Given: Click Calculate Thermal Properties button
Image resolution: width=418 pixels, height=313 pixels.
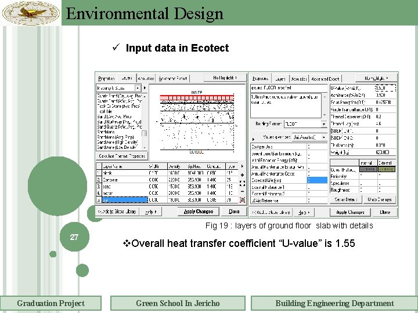Looking at the screenshot, I should tap(121, 156).
